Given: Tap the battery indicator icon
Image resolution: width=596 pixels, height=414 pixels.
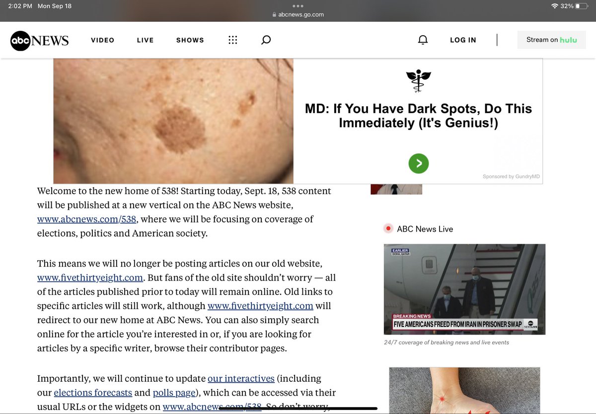Looking at the screenshot, I should [x=583, y=6].
